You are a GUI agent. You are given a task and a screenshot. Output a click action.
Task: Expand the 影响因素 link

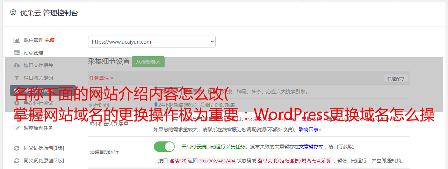[x=310, y=130]
